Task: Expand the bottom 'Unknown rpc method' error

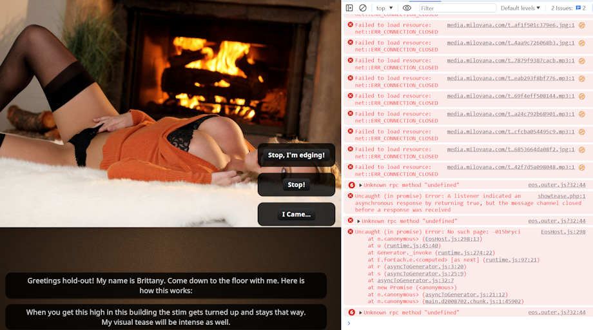Action: click(360, 313)
